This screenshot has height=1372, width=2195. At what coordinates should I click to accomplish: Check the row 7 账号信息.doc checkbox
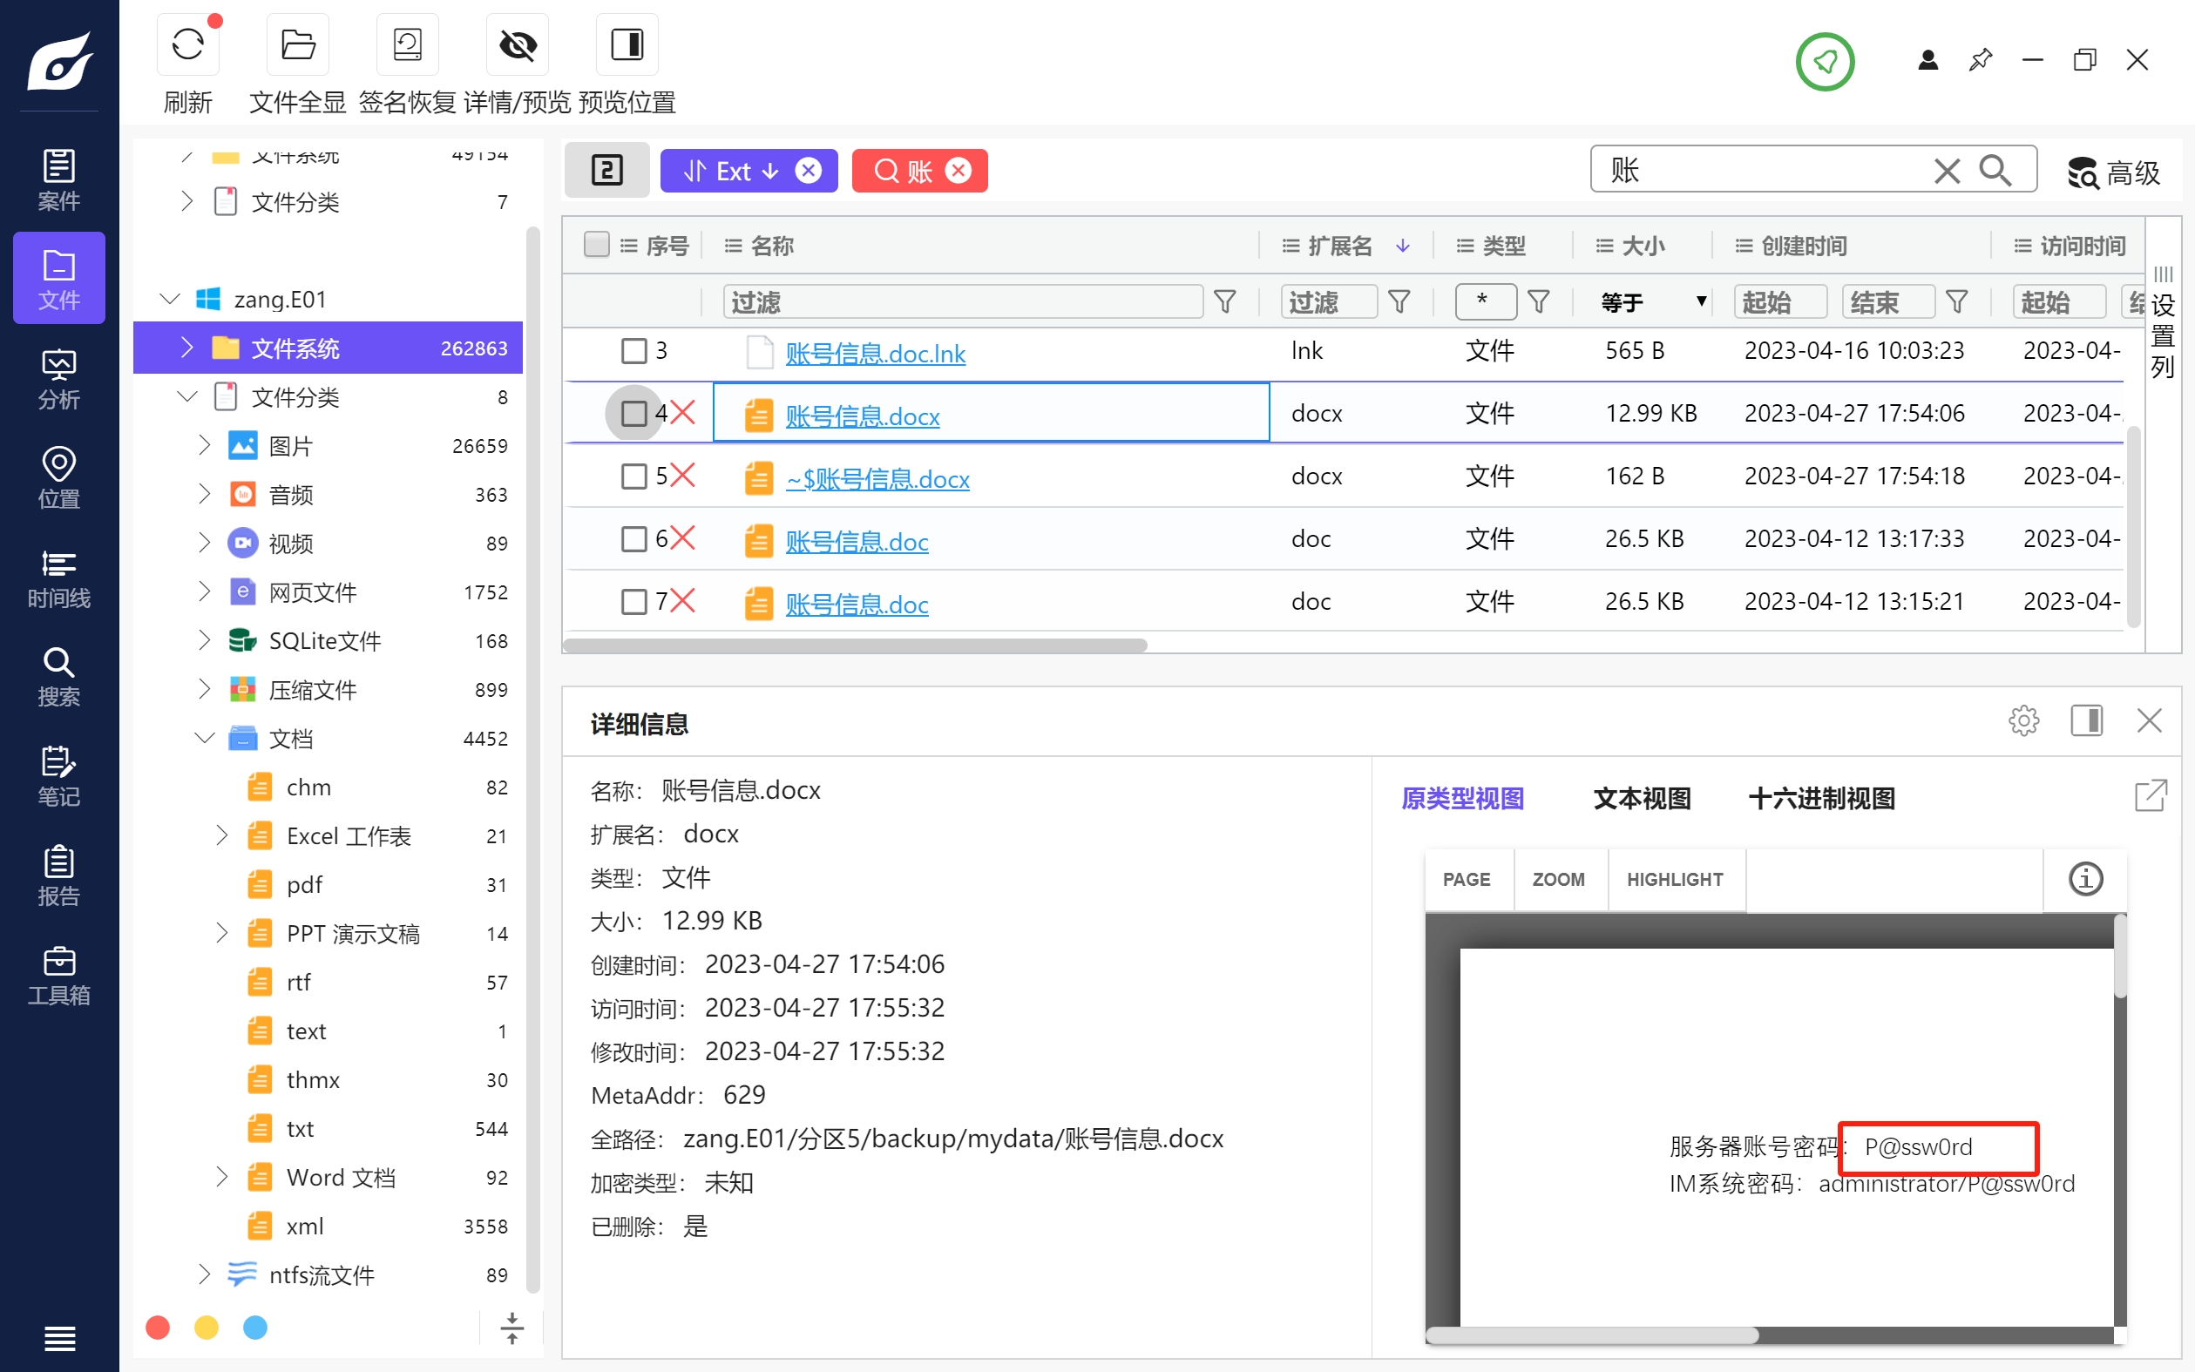tap(633, 601)
